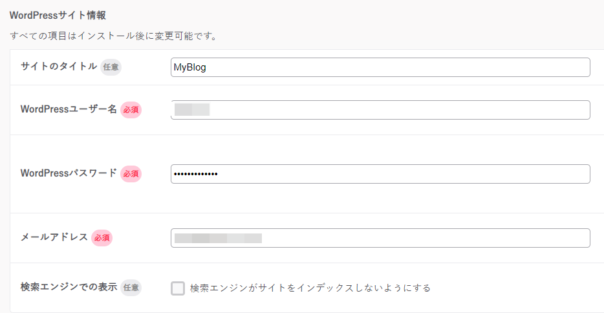Click the サイトのタイトル label
Screen dimensions: 604x313
[x=59, y=67]
